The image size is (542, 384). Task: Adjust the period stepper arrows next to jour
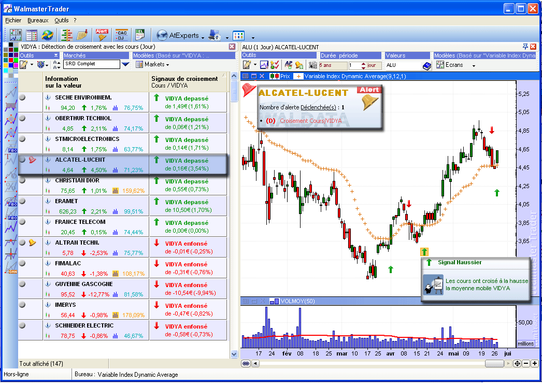tap(363, 65)
